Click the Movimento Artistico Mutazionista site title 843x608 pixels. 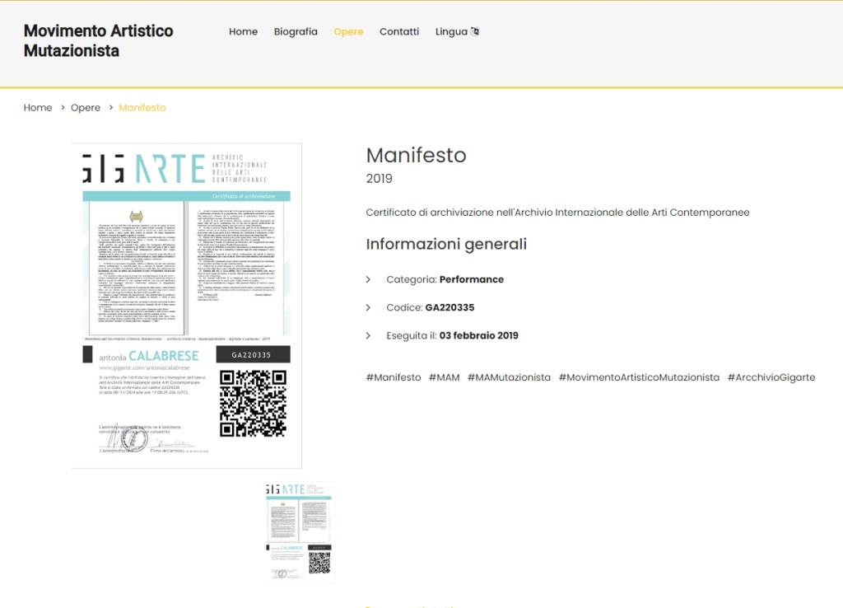(99, 41)
